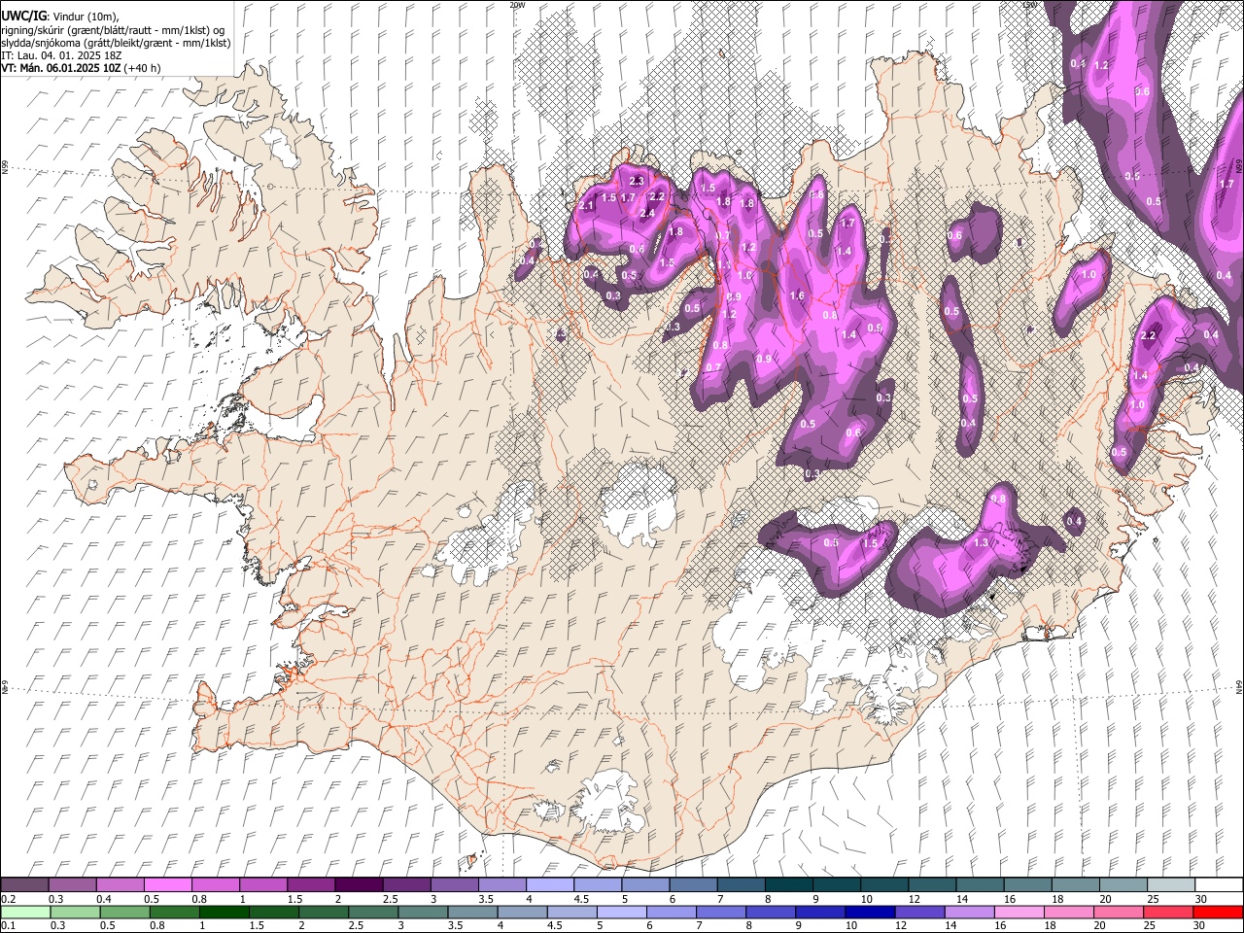Click the light periwinkle 4 swatch on upper scale
This screenshot has width=1244, height=933.
[x=550, y=884]
